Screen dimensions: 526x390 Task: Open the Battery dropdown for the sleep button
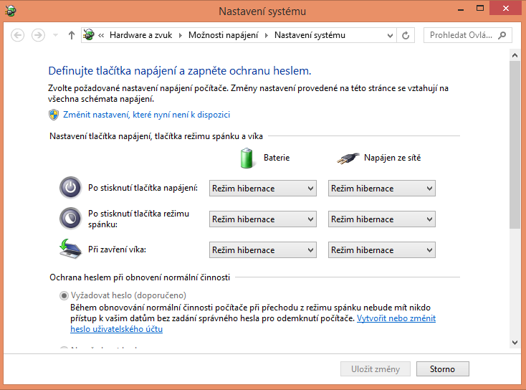(263, 219)
